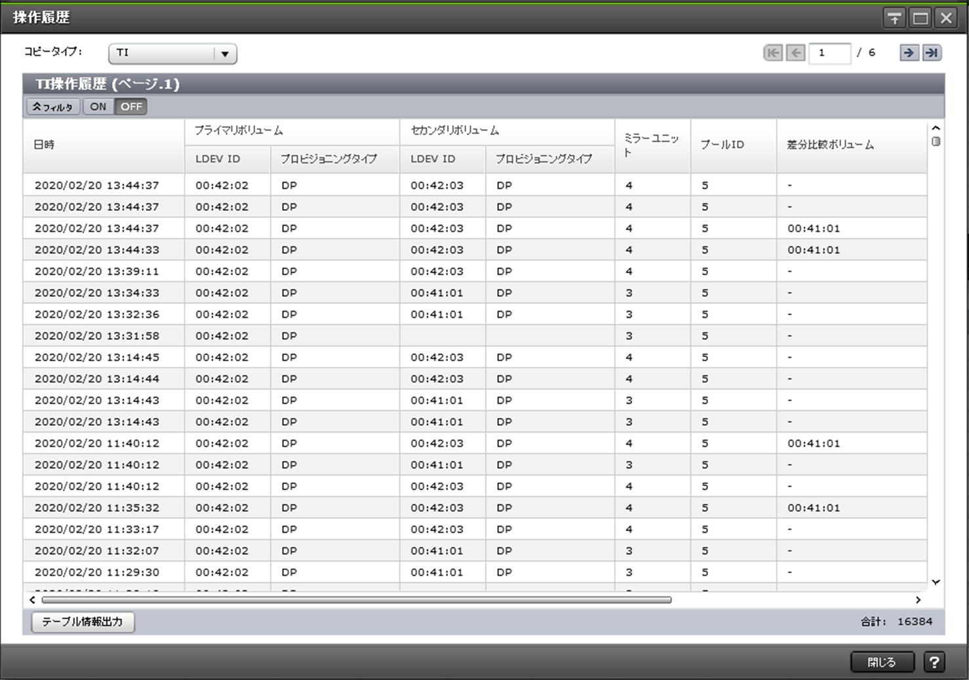Image resolution: width=969 pixels, height=680 pixels.
Task: Close dialog with X icon
Action: tap(946, 18)
